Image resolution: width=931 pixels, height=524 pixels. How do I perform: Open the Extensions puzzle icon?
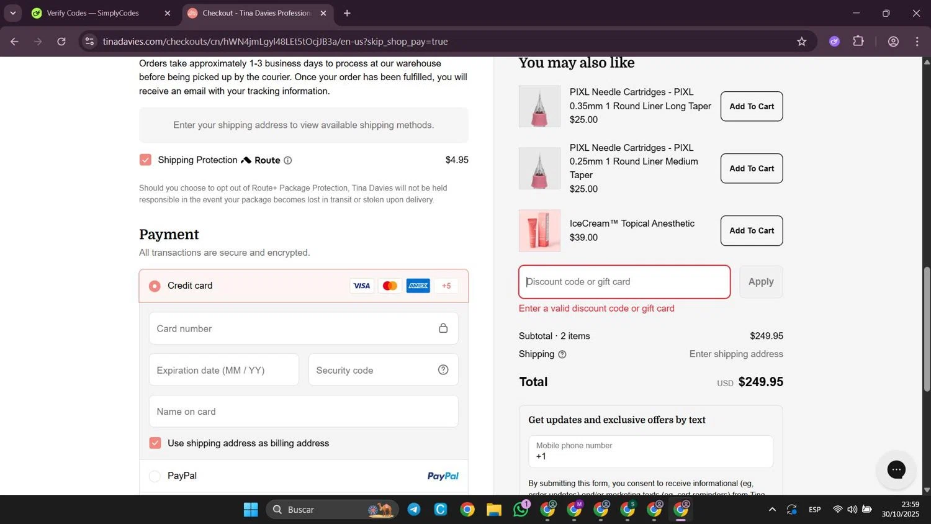pyautogui.click(x=858, y=42)
